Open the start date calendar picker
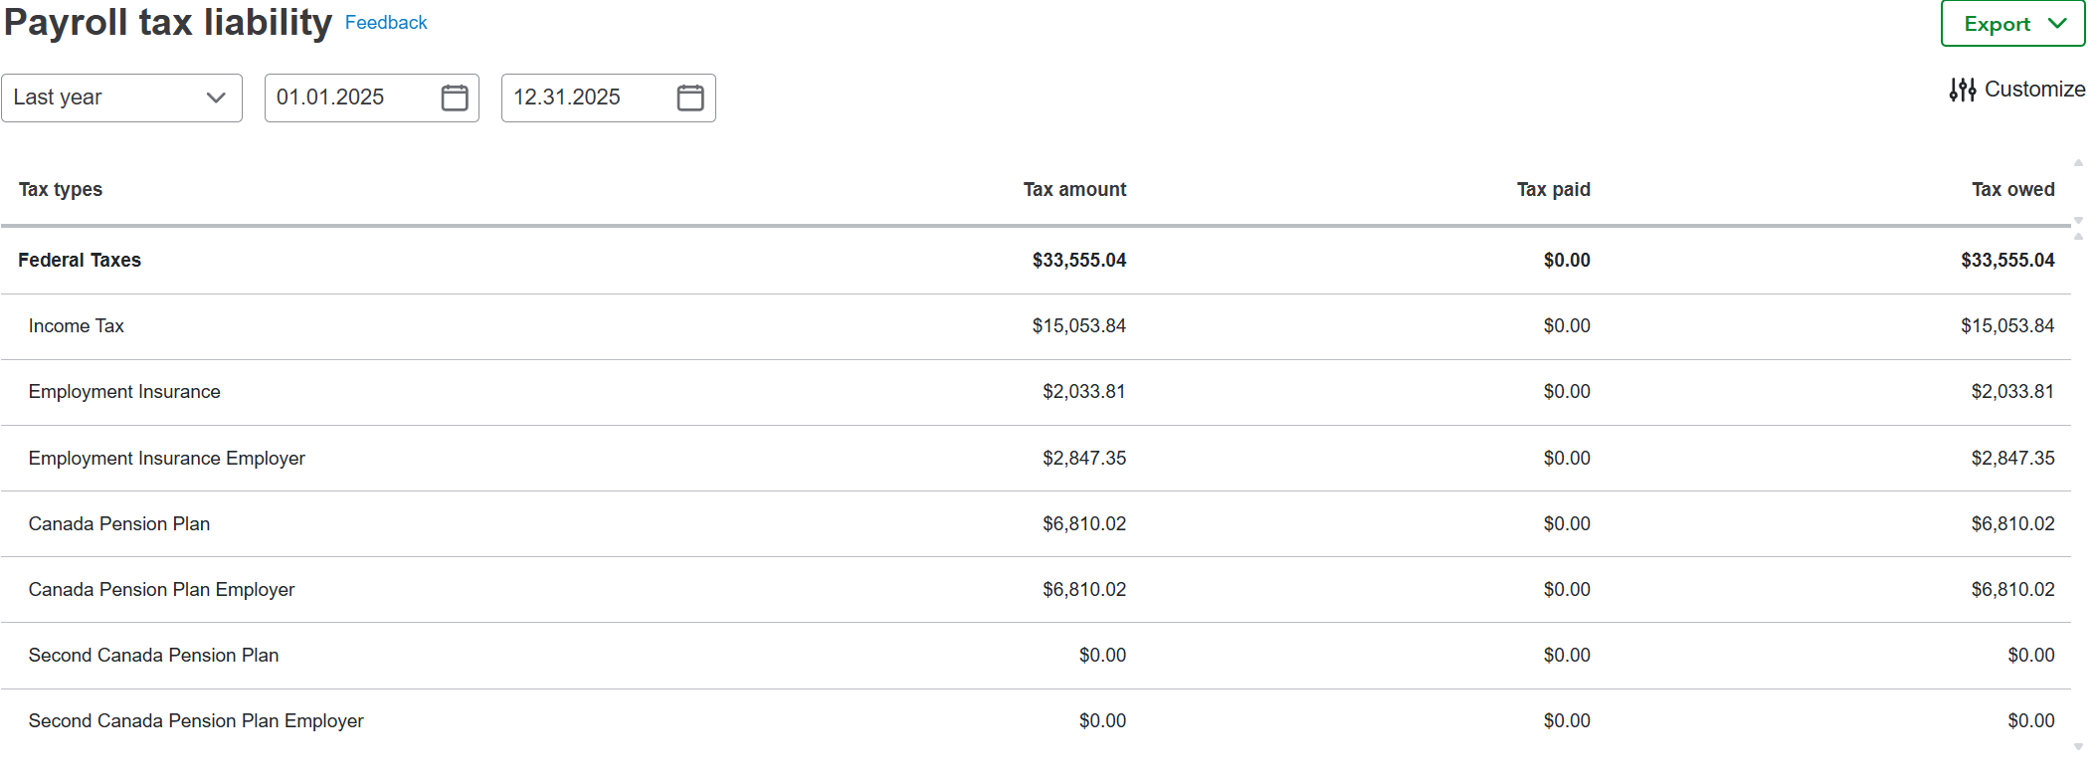2099x783 pixels. (x=454, y=98)
